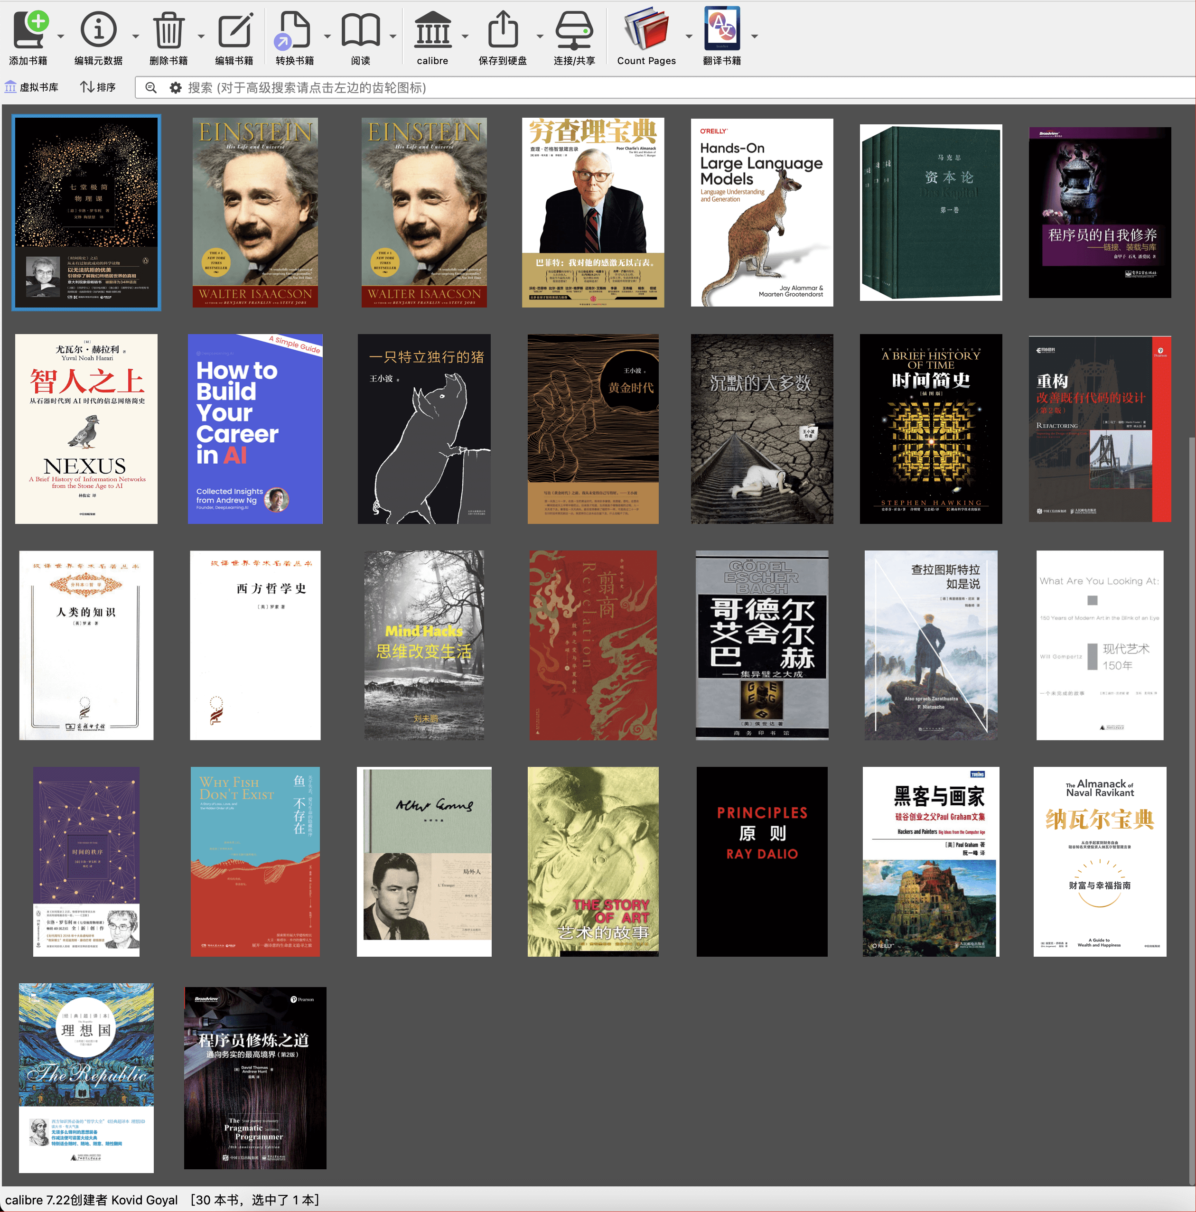Expand the dropdown arrow next to Edit metadata
The image size is (1196, 1212).
(136, 37)
